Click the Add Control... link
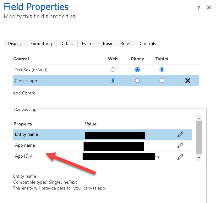This screenshot has width=218, height=203. click(x=26, y=93)
